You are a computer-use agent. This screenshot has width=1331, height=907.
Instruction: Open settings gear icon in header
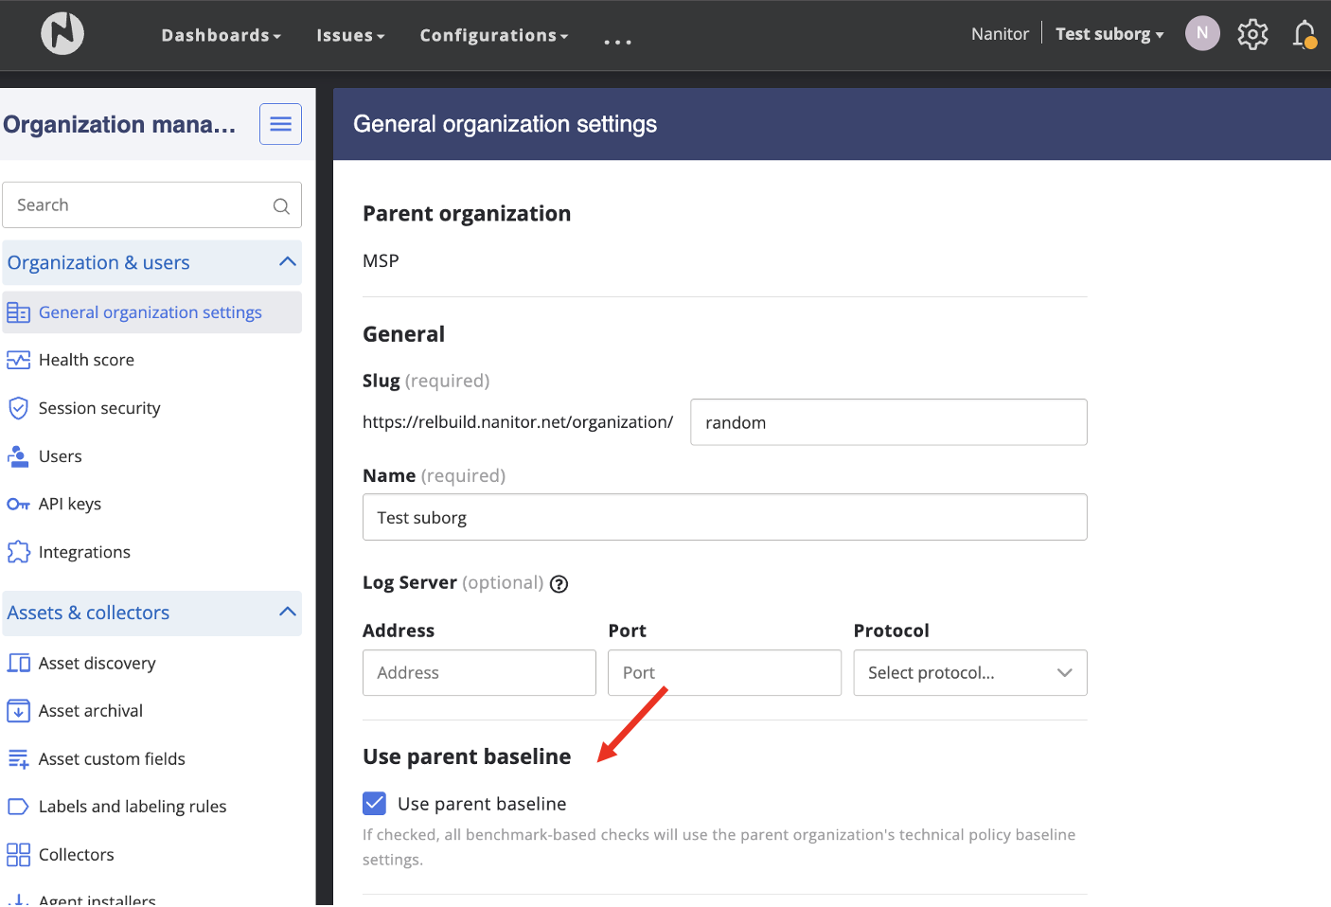[x=1252, y=34]
